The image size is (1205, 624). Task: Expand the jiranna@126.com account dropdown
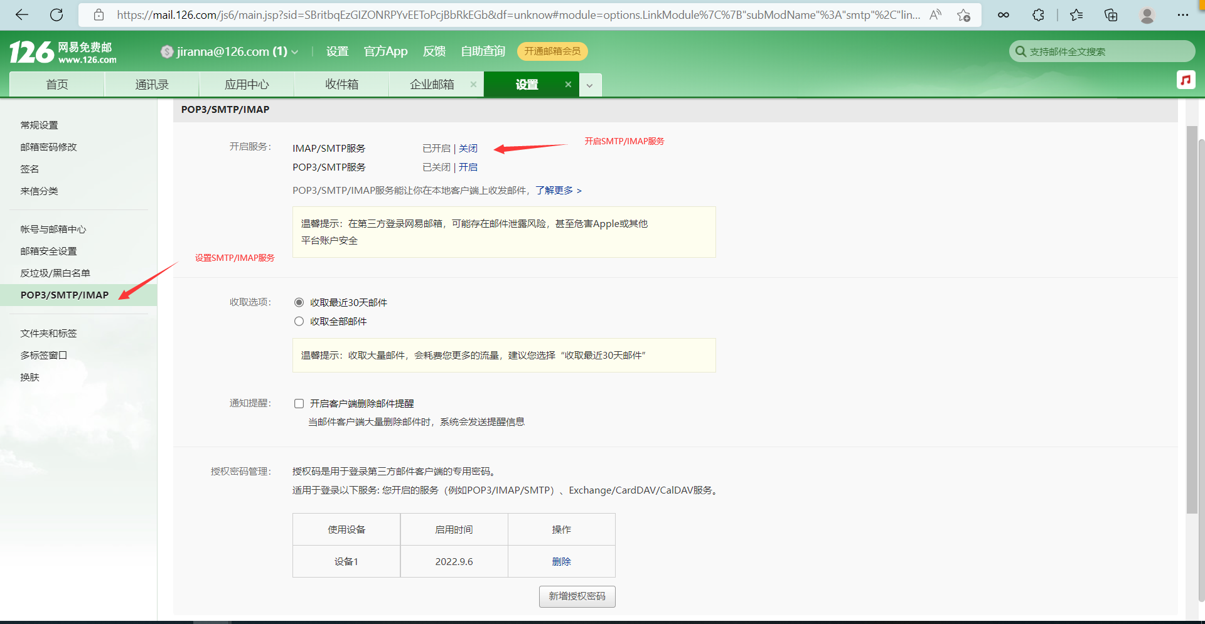click(x=295, y=52)
